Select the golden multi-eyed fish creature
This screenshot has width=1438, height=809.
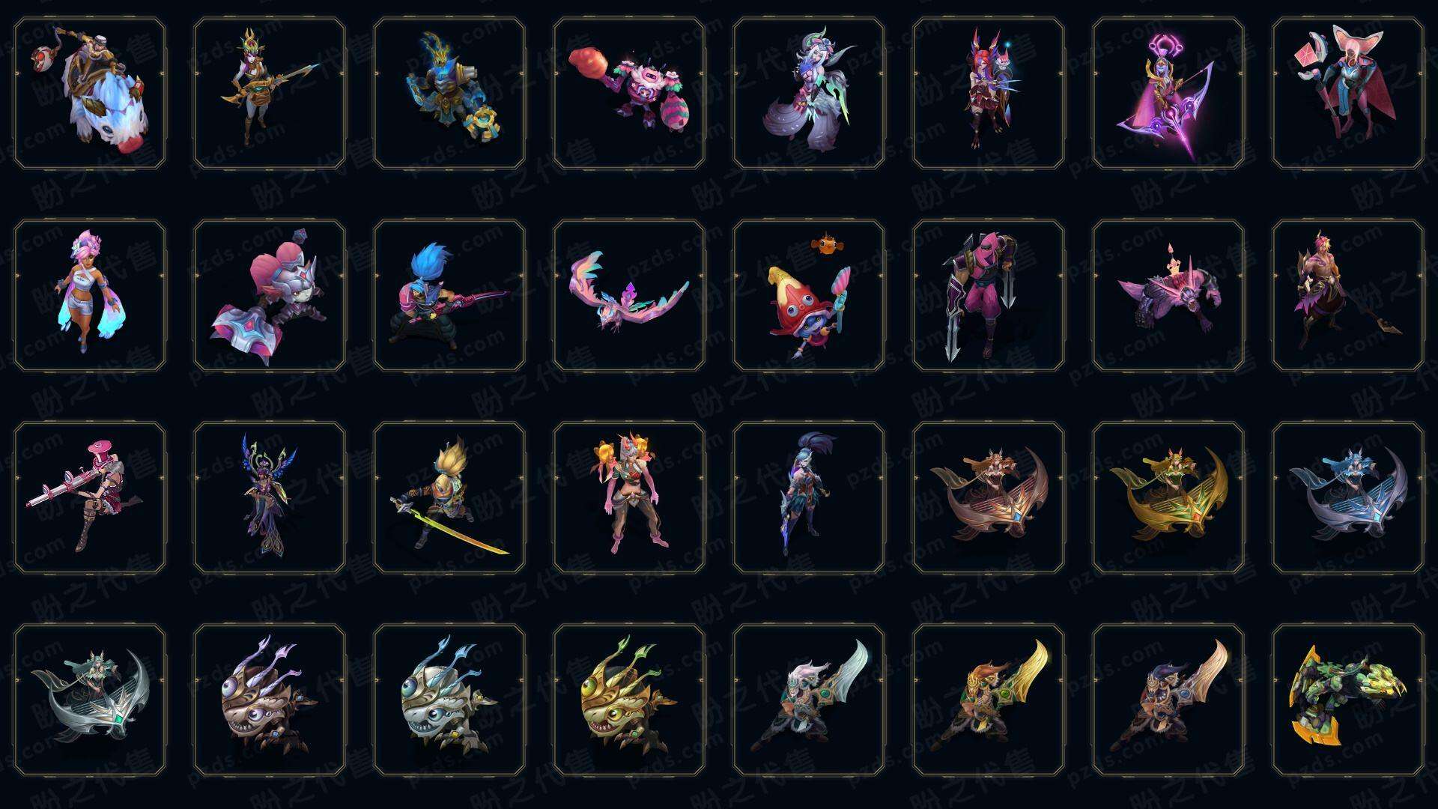(629, 700)
